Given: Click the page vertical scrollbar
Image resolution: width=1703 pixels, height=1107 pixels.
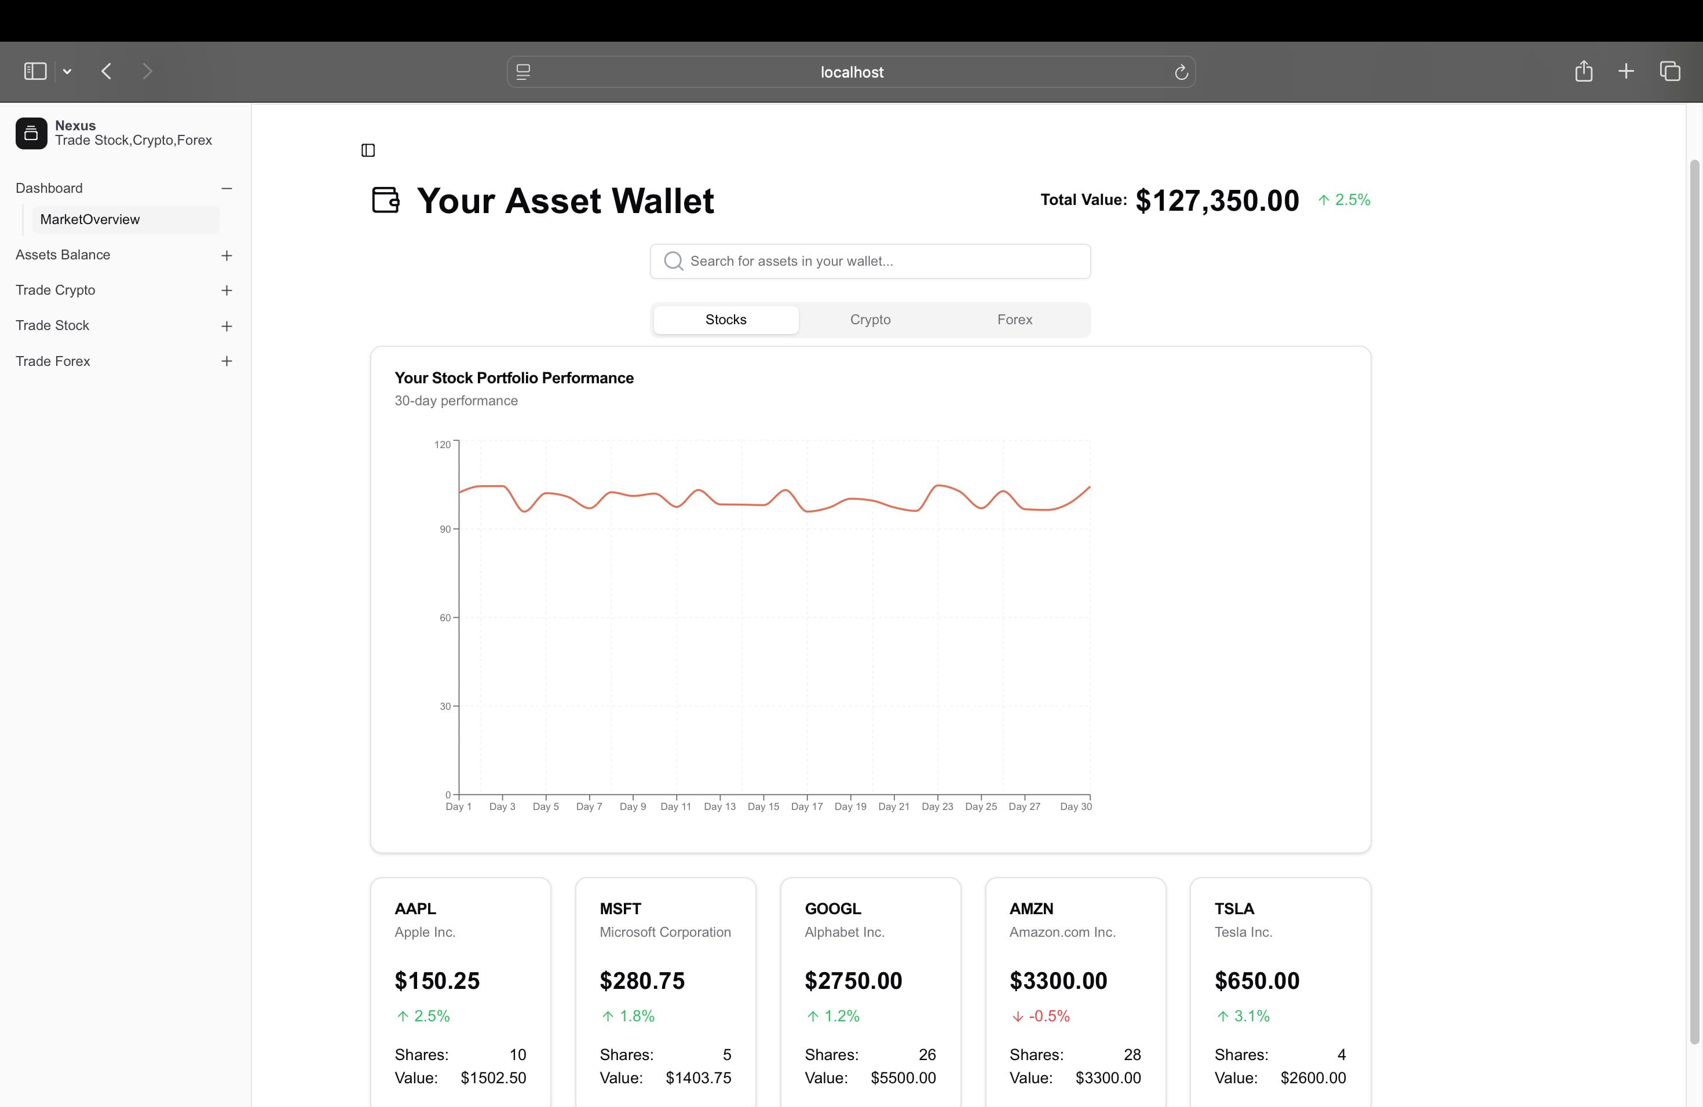Looking at the screenshot, I should pyautogui.click(x=1694, y=601).
